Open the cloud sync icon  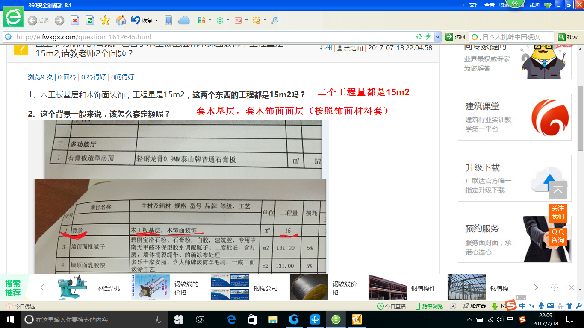tap(184, 20)
